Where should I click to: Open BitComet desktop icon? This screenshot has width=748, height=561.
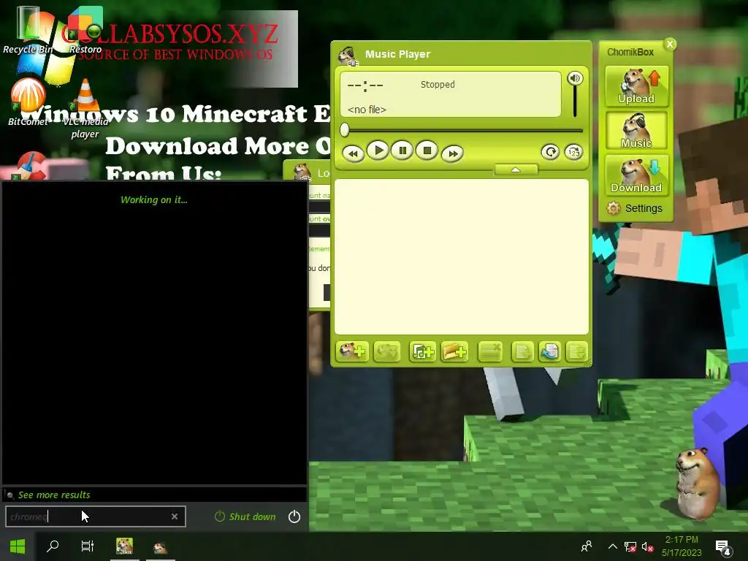[x=28, y=102]
